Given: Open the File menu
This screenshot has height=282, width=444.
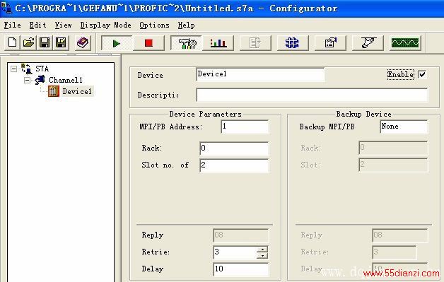Looking at the screenshot, I should coord(12,25).
